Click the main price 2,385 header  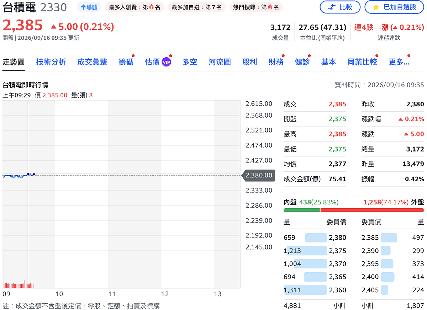tap(23, 26)
